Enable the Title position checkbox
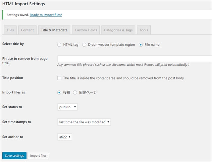The height and width of the screenshot is (162, 212). (59, 78)
